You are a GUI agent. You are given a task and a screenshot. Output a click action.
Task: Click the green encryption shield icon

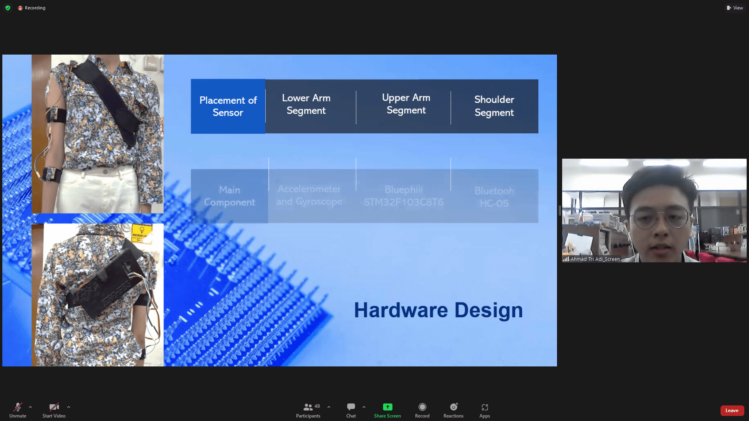(8, 8)
